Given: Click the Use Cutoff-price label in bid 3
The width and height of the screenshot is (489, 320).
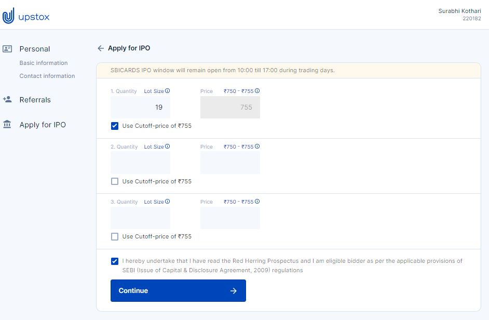Looking at the screenshot, I should 157,237.
